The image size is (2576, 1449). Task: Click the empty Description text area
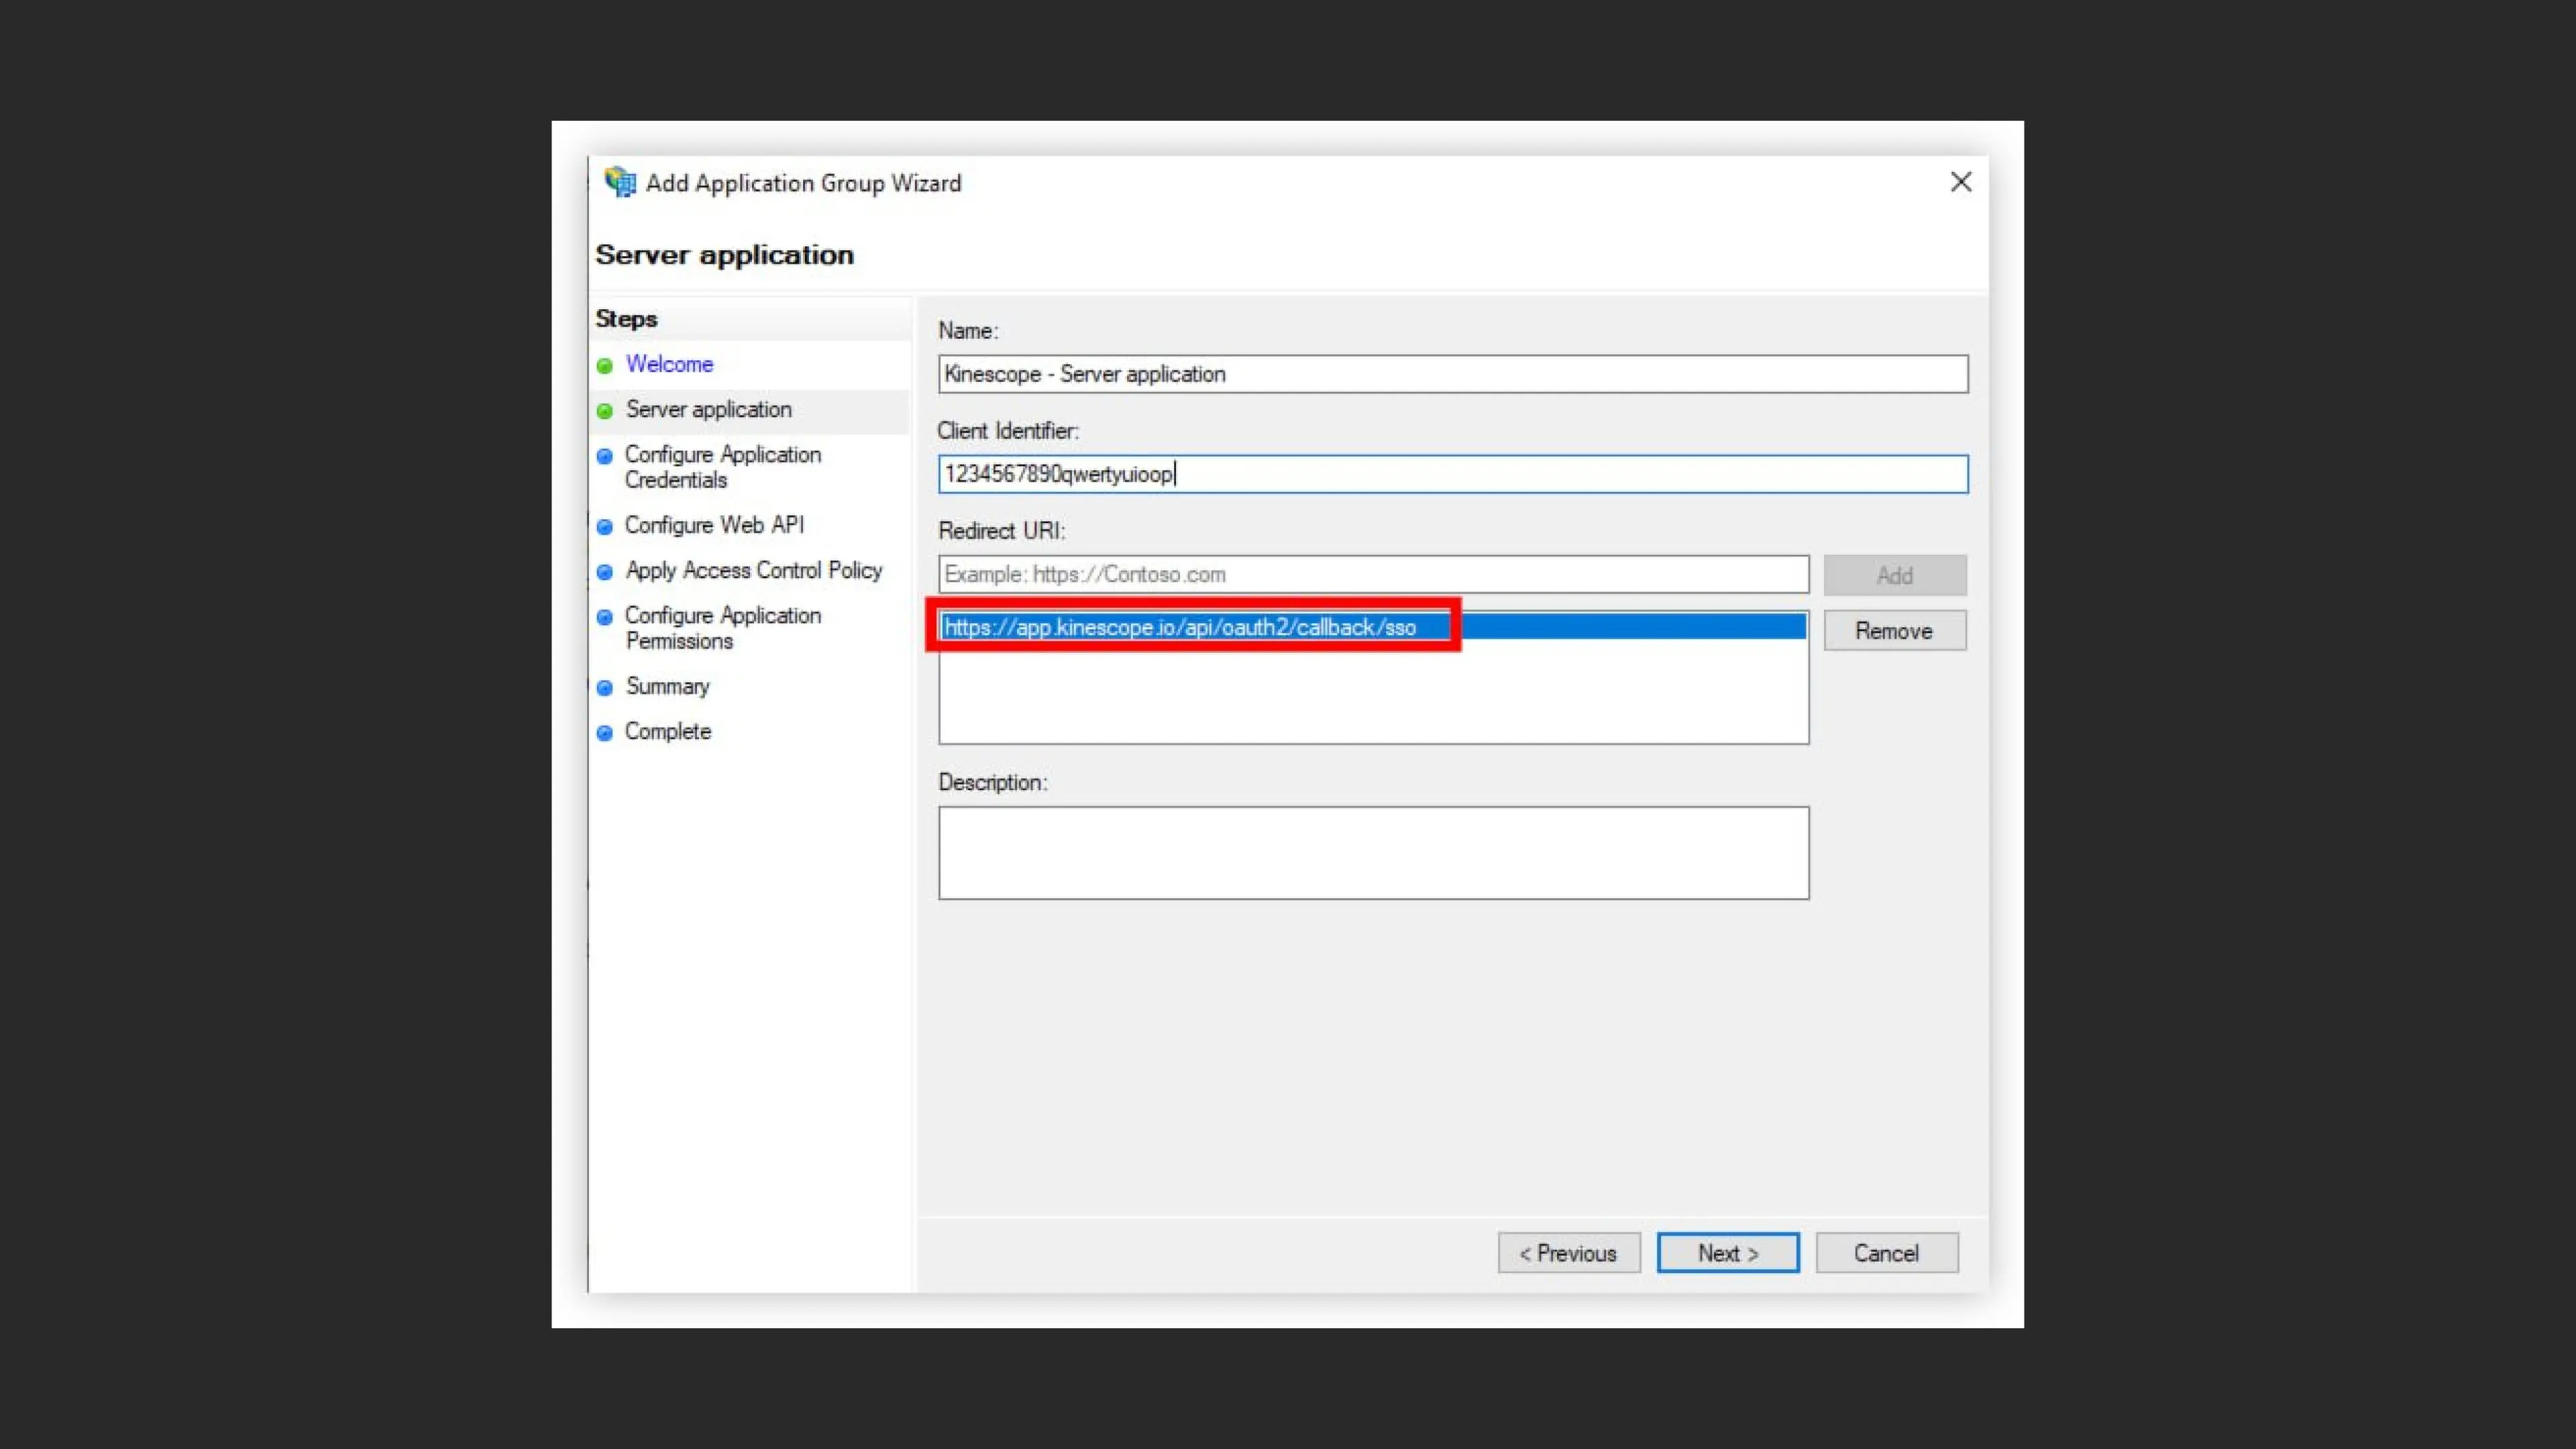pos(1373,853)
